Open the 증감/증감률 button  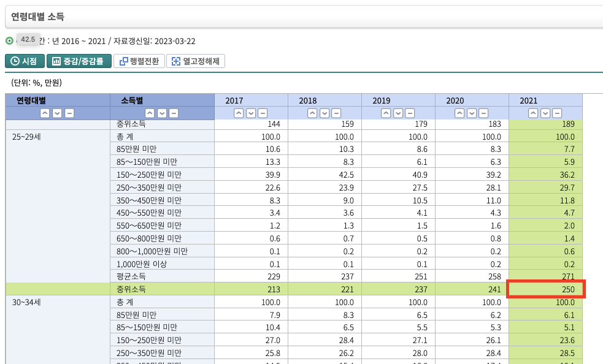click(x=79, y=61)
